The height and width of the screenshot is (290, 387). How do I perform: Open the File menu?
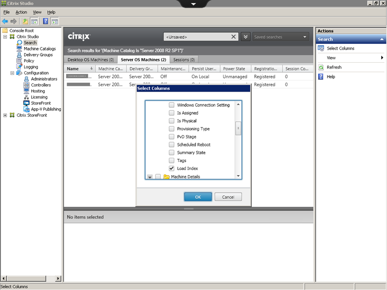7,12
